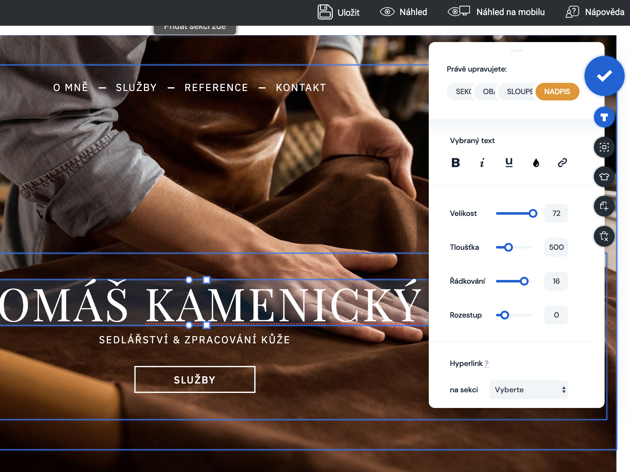630x472 pixels.
Task: Open the 'na sekci' Vyberte dropdown
Action: click(x=529, y=390)
